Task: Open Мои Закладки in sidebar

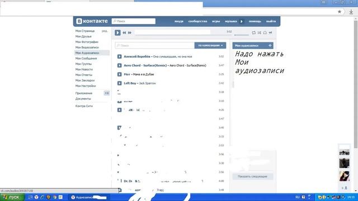Action: coord(85,80)
